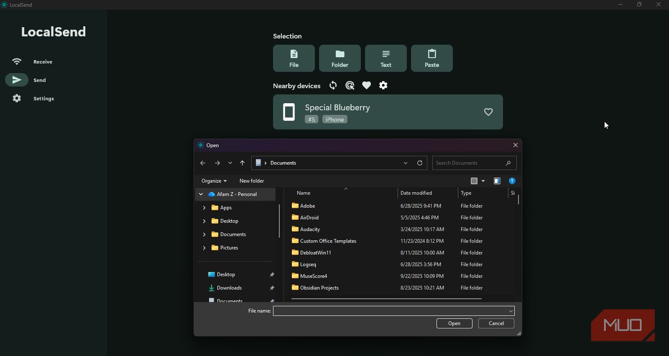669x356 pixels.
Task: Expand the address bar path dropdown
Action: pos(406,163)
